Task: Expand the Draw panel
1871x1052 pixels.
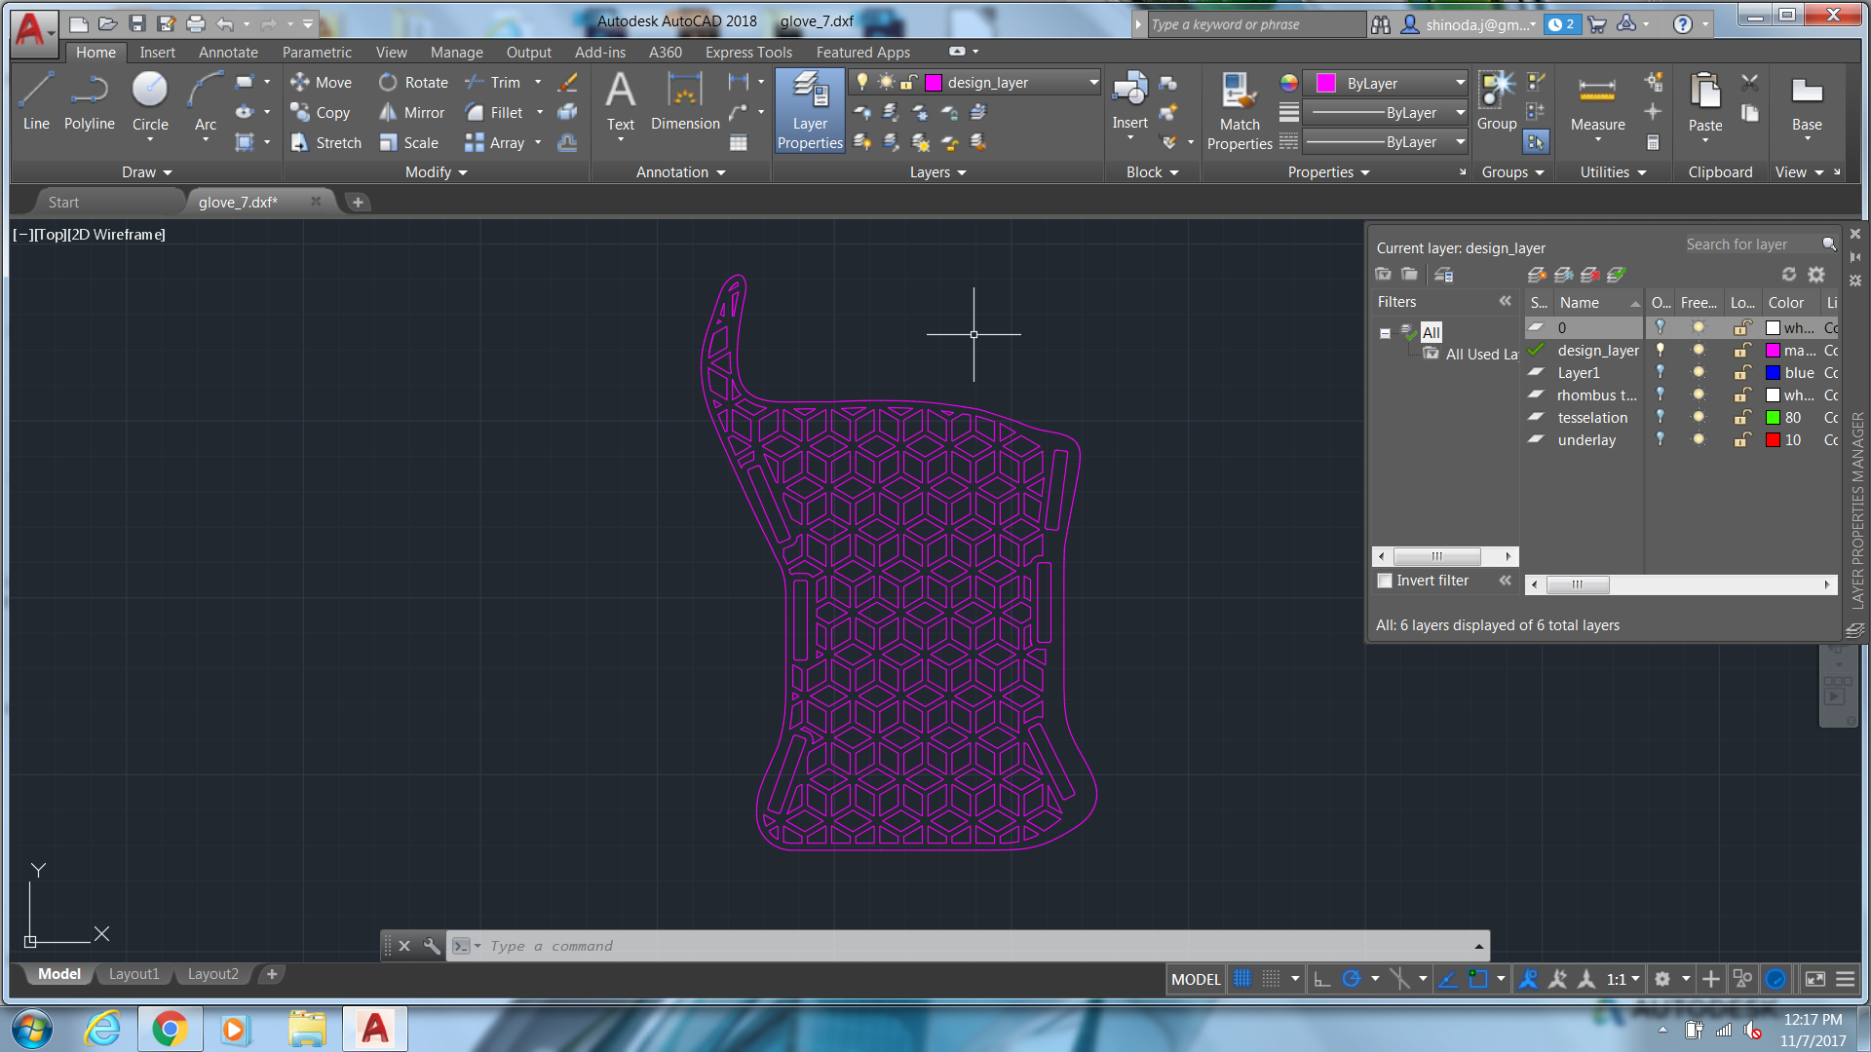Action: pos(146,172)
